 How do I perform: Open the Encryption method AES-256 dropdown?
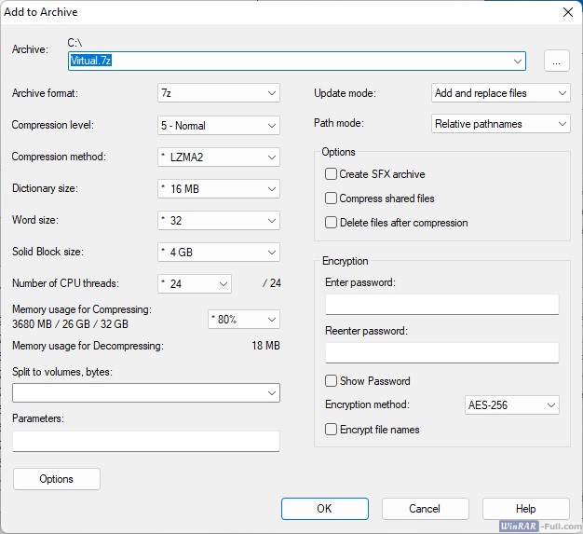pos(511,405)
